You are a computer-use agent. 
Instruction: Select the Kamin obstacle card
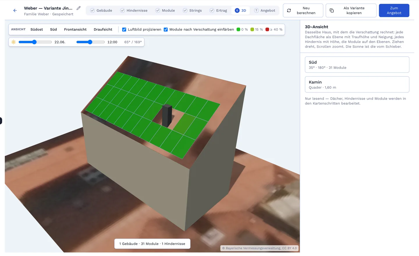coord(357,84)
